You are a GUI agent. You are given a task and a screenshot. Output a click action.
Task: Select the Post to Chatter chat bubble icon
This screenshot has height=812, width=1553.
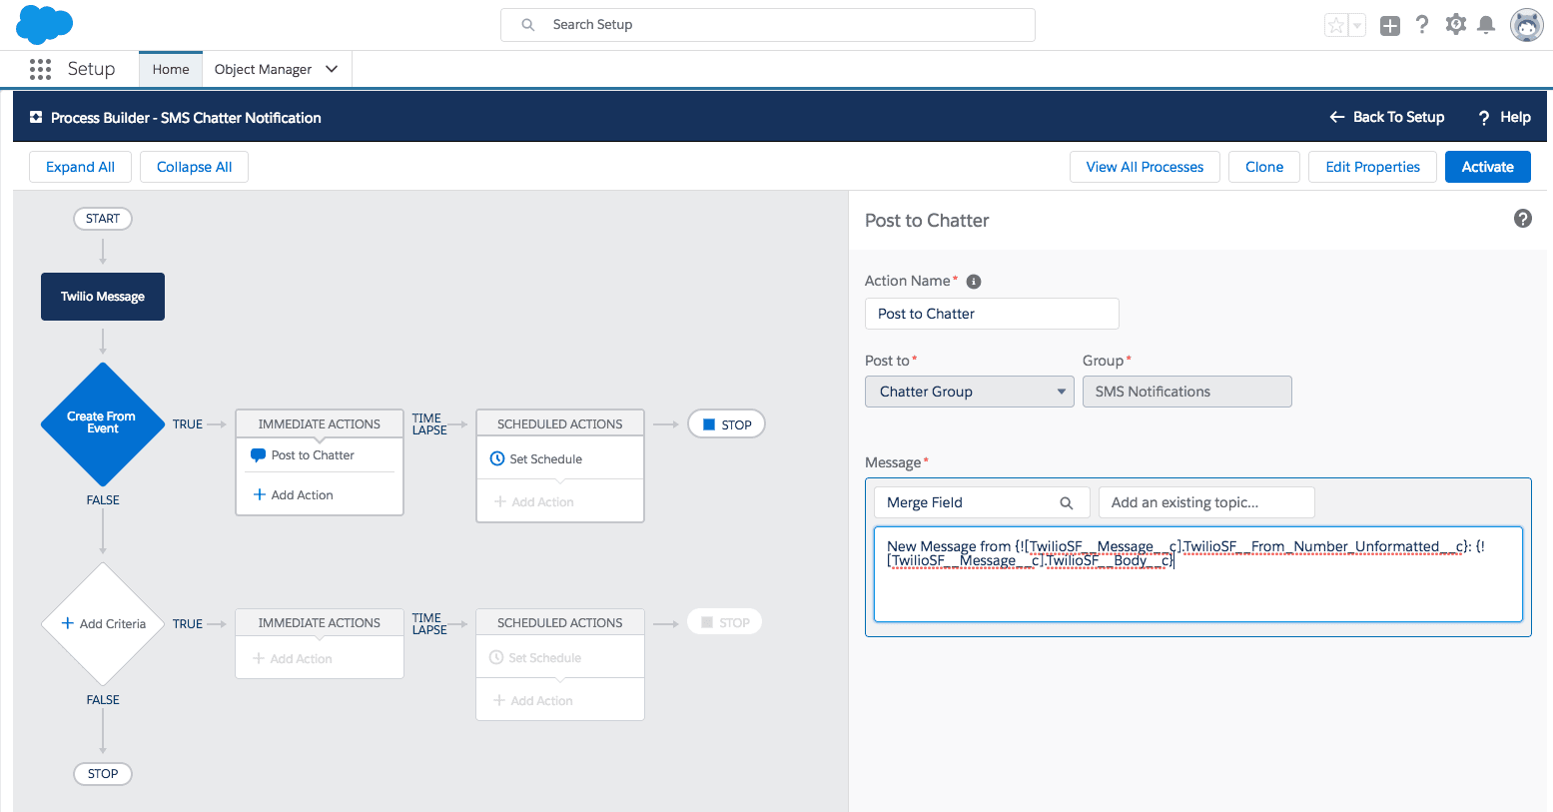coord(260,454)
